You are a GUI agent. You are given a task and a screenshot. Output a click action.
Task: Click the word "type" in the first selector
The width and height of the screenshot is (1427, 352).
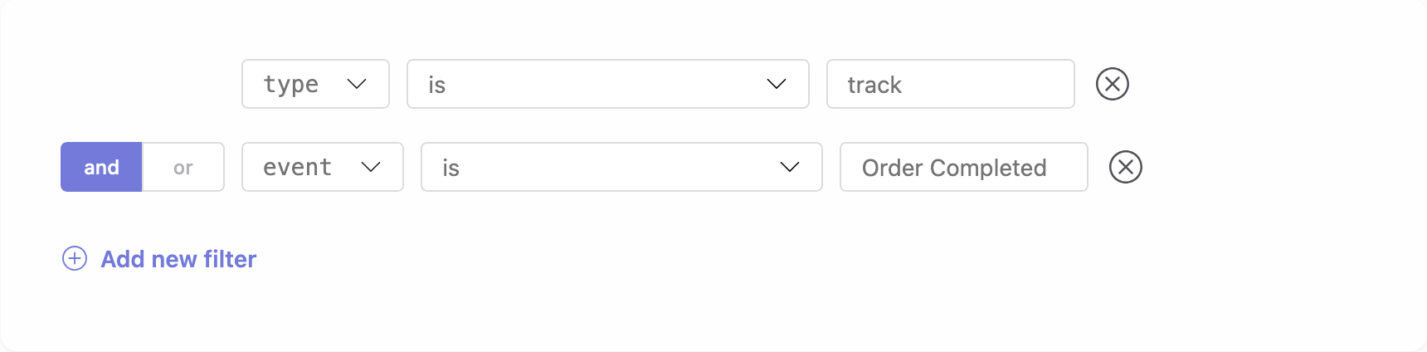[x=291, y=85]
